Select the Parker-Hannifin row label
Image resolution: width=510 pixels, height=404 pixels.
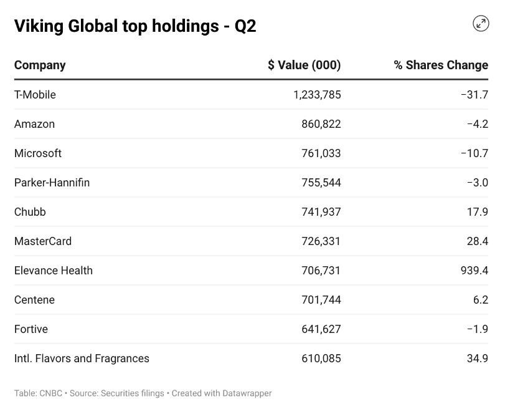pyautogui.click(x=52, y=183)
